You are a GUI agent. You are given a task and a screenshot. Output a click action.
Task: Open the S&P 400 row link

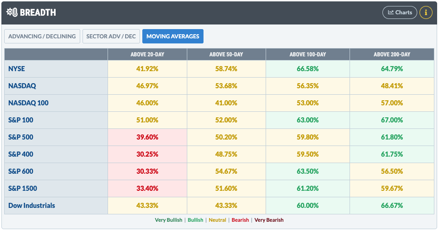click(21, 154)
